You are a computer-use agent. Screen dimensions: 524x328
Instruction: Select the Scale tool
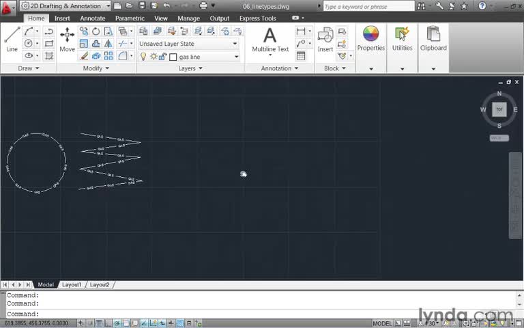[x=84, y=44]
